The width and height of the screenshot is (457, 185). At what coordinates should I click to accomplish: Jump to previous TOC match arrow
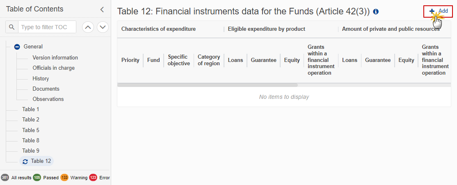tap(88, 27)
